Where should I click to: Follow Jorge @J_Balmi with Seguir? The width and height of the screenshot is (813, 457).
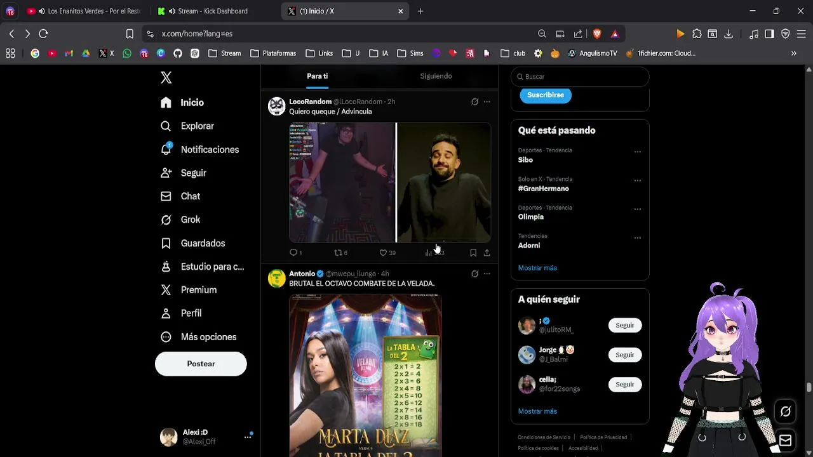625,355
